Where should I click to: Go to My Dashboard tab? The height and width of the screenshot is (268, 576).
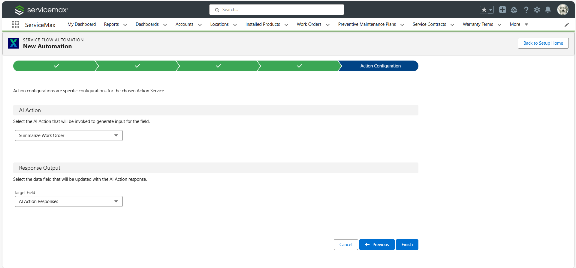[82, 24]
